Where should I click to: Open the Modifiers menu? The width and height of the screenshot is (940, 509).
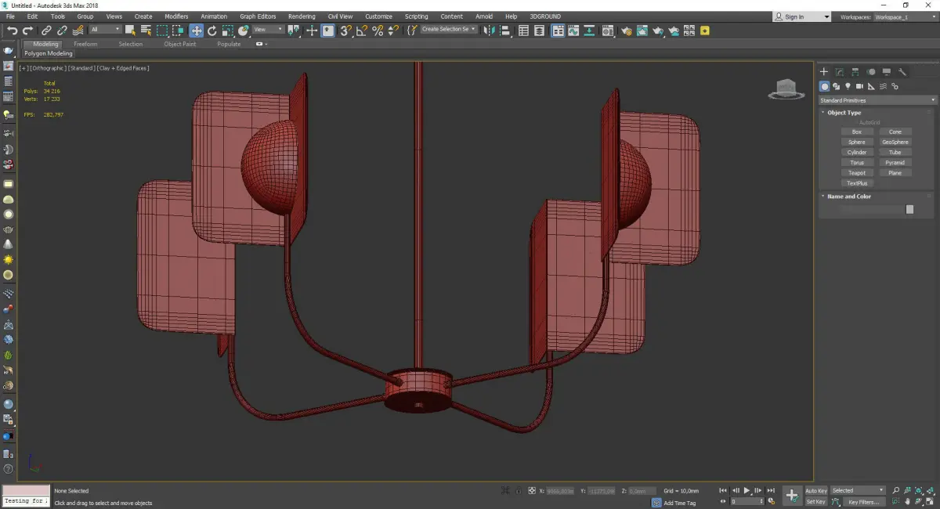[x=176, y=16]
